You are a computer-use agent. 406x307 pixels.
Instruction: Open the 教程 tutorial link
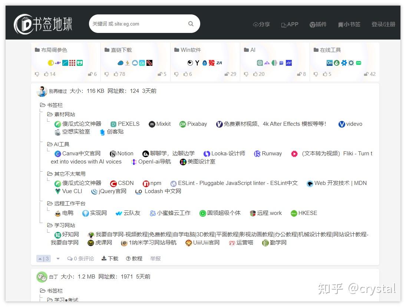[134, 259]
